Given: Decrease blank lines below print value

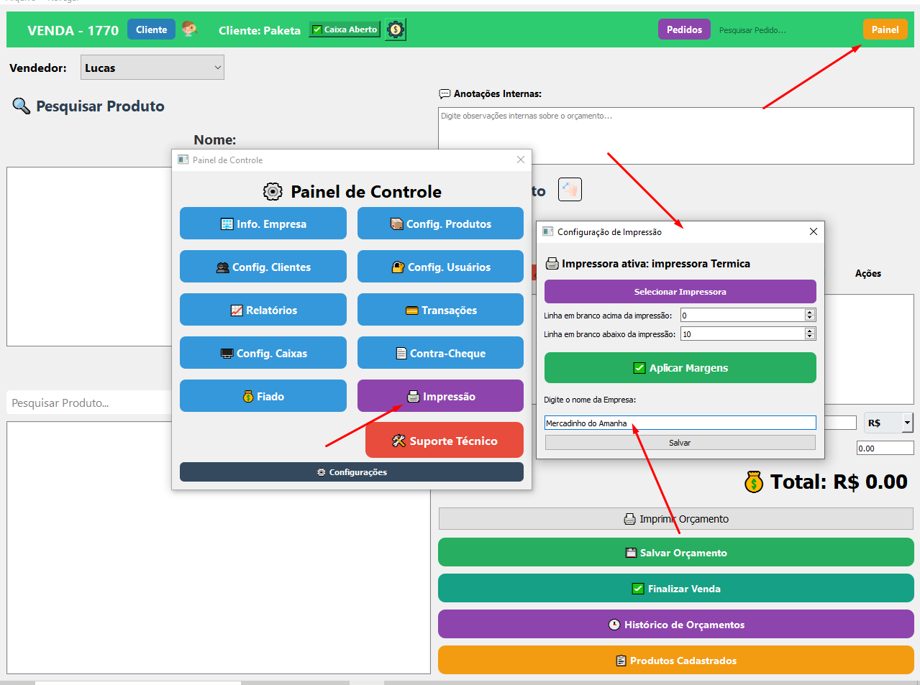Looking at the screenshot, I should coord(810,337).
